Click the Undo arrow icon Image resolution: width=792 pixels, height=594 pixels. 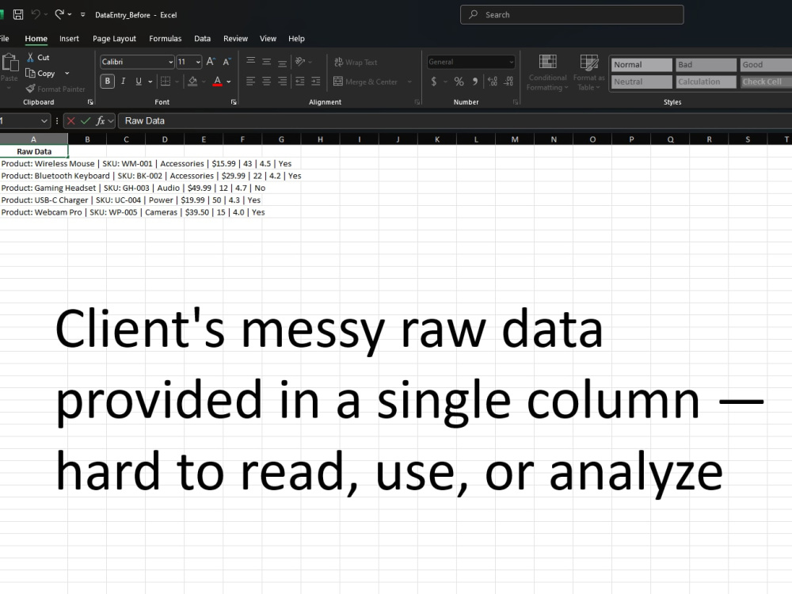[x=36, y=14]
